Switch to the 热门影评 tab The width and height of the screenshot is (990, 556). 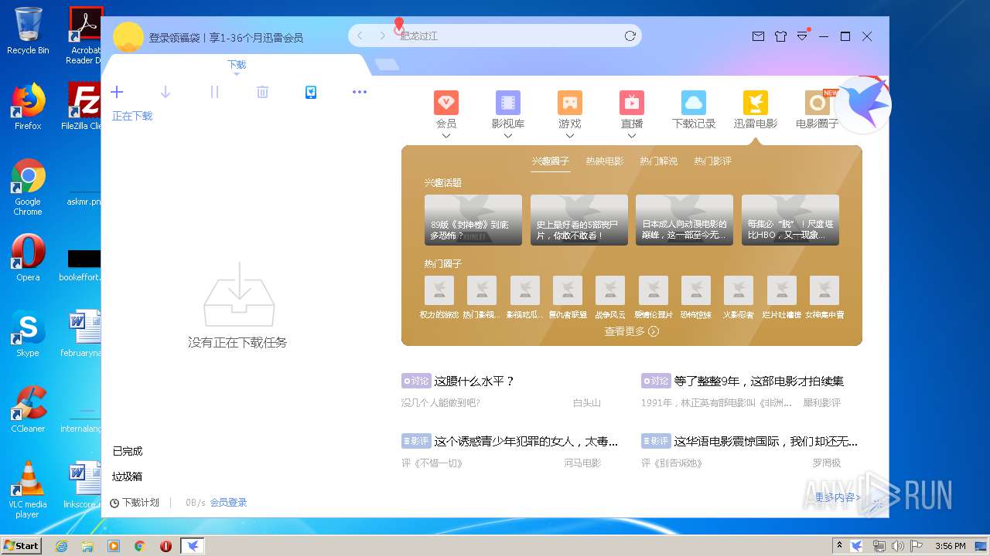pos(713,161)
